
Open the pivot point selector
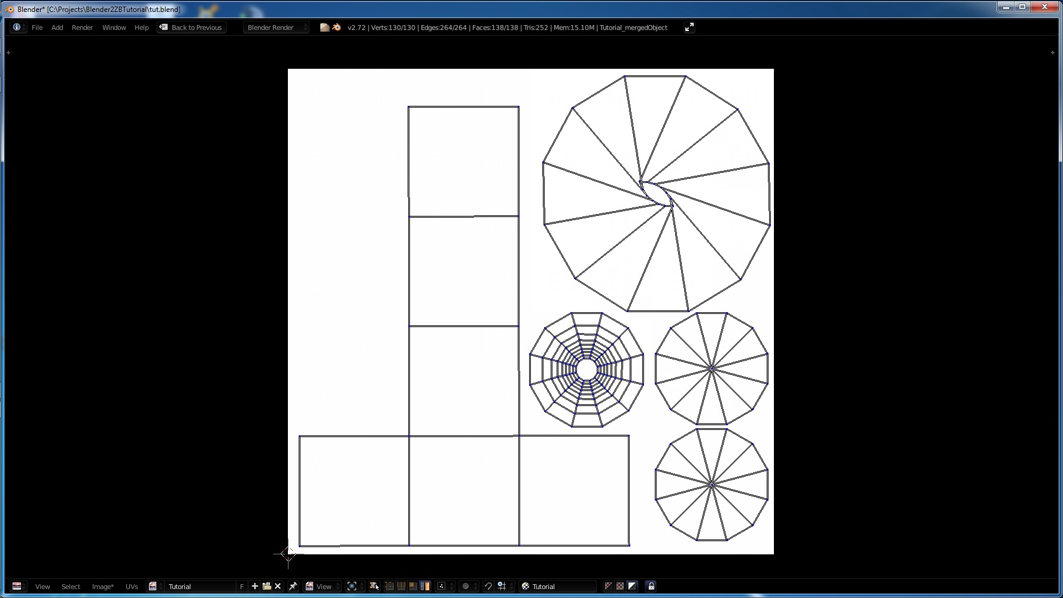point(355,586)
